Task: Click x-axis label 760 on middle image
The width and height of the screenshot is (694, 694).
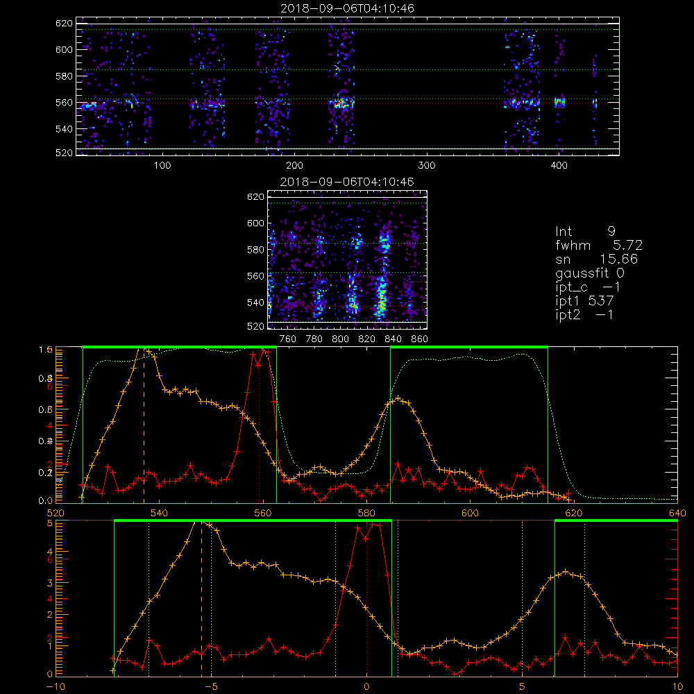Action: click(x=288, y=339)
